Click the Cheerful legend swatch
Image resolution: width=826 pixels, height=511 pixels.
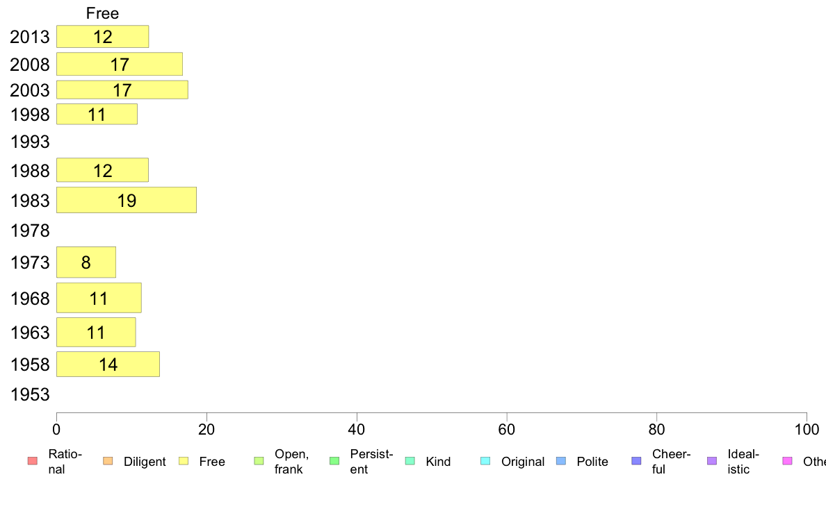pos(636,461)
